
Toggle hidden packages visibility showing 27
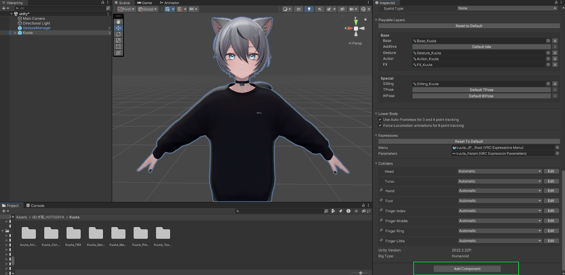point(366,211)
